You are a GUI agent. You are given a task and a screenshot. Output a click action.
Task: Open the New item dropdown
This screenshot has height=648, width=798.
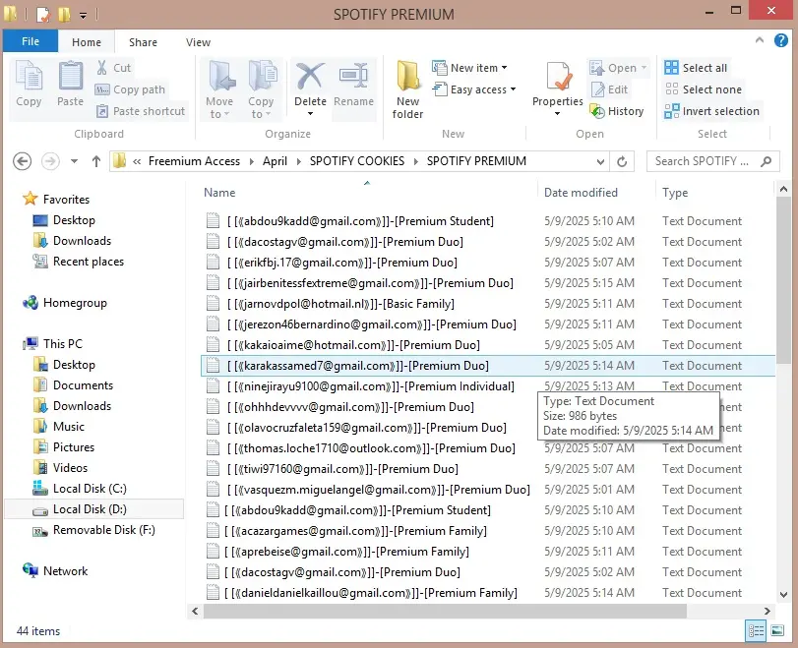pos(469,68)
